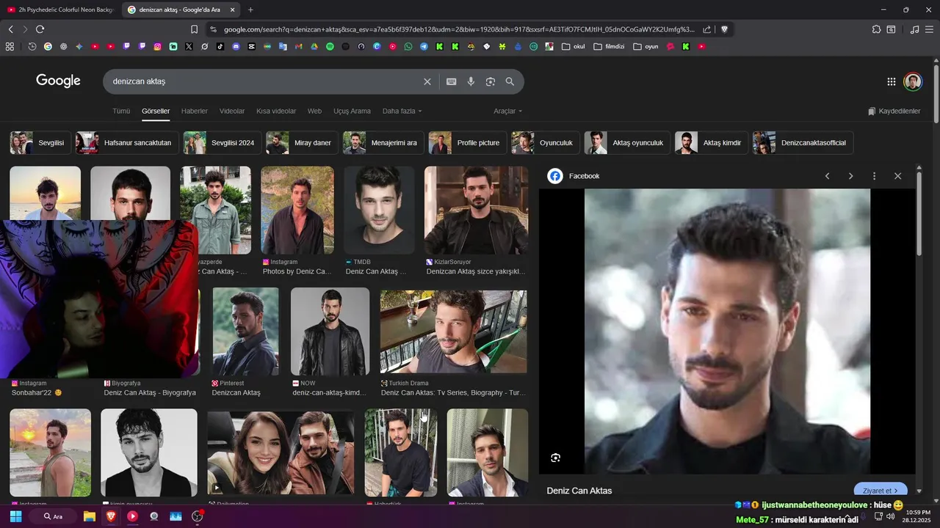
Task: Open the Discord bookmark
Action: coord(236,46)
